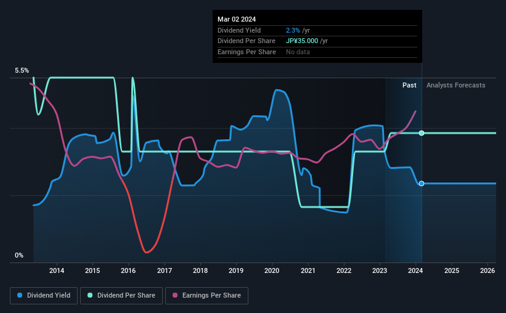The image size is (506, 313).
Task: Click the 2017 x-axis label
Action: pos(165,270)
